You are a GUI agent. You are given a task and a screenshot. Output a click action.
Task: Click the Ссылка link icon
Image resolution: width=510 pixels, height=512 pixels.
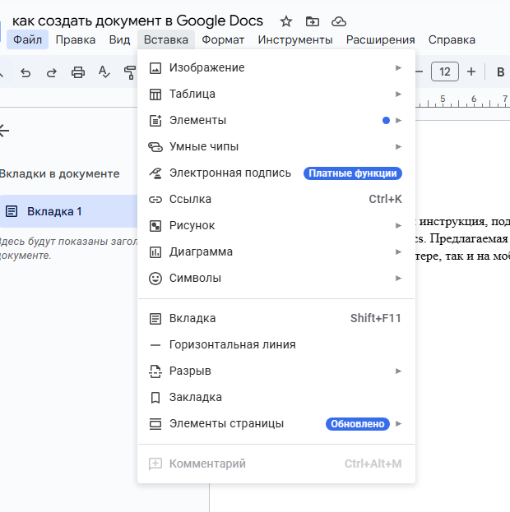click(x=155, y=200)
